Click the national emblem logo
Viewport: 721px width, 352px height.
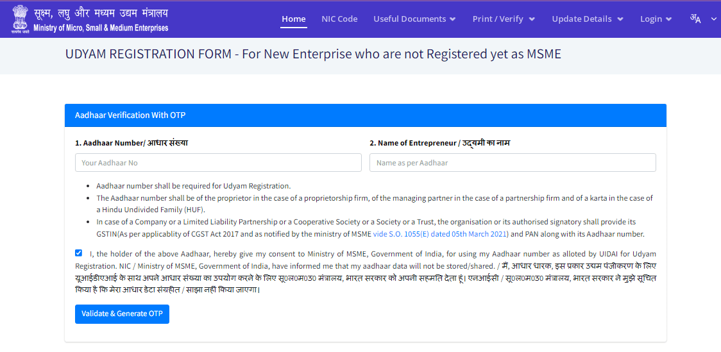pyautogui.click(x=20, y=19)
